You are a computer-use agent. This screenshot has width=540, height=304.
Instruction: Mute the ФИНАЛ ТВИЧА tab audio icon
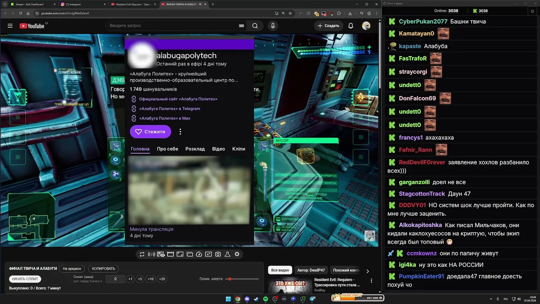point(200,4)
